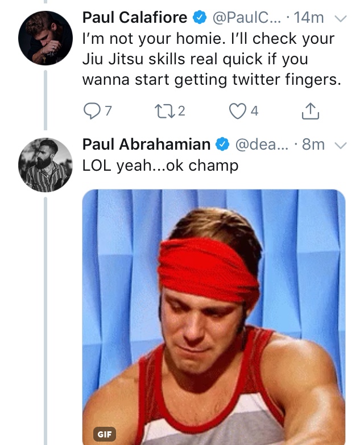Open the 8m timestamp
Viewport: 364px width, 445px height.
pos(313,145)
